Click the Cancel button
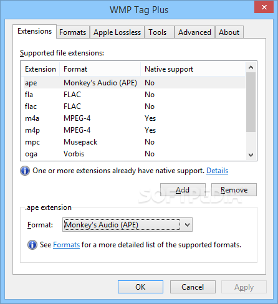Image resolution: width=278 pixels, height=304 pixels. coord(193,287)
